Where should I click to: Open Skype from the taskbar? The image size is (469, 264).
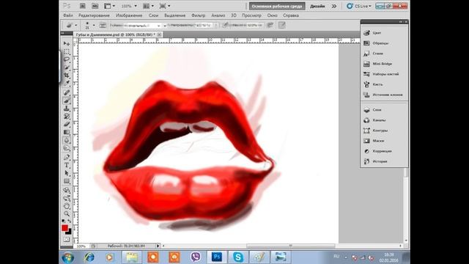(237, 257)
